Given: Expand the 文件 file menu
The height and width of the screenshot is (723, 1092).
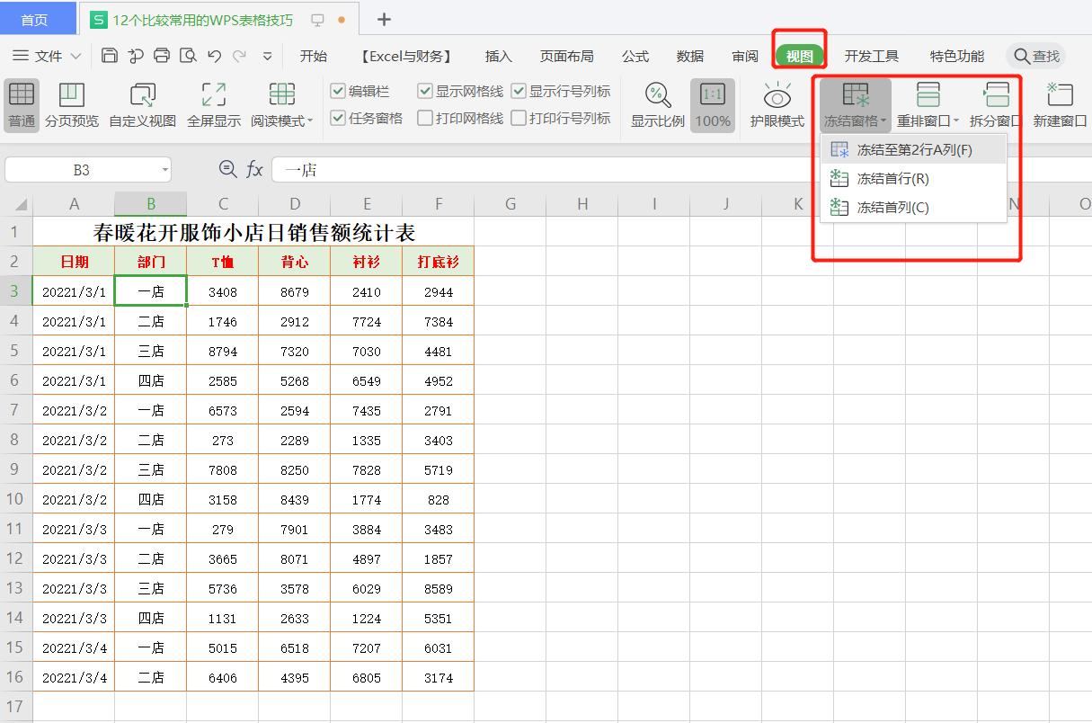Looking at the screenshot, I should point(46,56).
